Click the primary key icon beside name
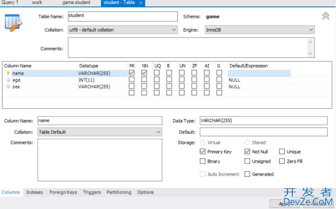Viewport: 336px width, 209px height. coord(8,73)
